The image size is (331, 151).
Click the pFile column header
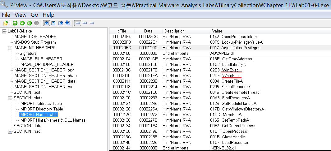pyautogui.click(x=122, y=31)
